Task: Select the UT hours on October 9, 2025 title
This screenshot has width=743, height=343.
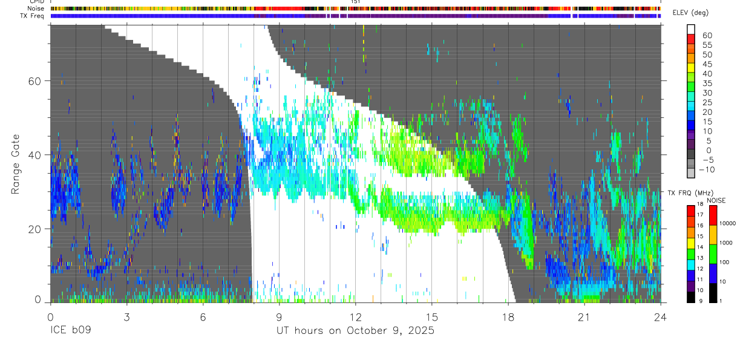Action: 355,331
